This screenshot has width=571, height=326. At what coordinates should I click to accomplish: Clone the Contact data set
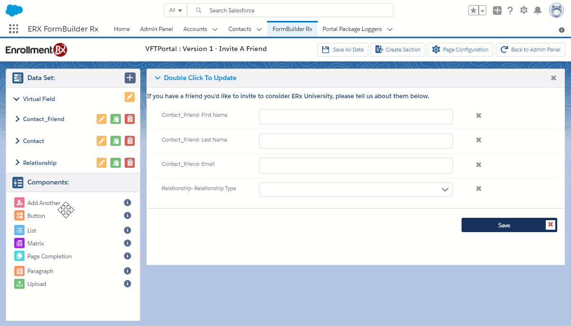116,141
